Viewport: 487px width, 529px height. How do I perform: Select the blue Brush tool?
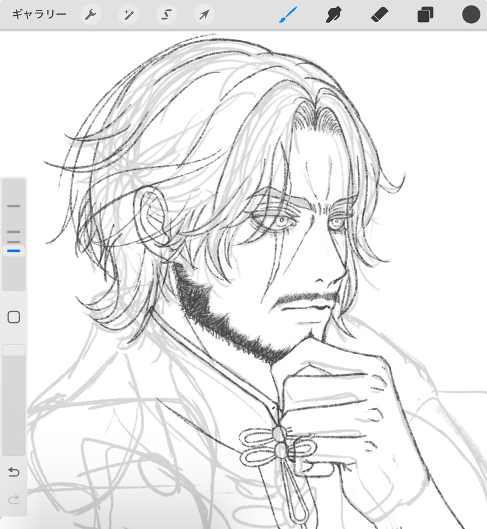(288, 15)
